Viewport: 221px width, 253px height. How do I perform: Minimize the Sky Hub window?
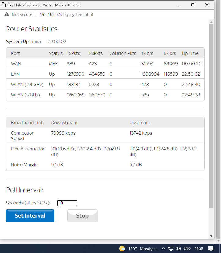click(x=179, y=5)
